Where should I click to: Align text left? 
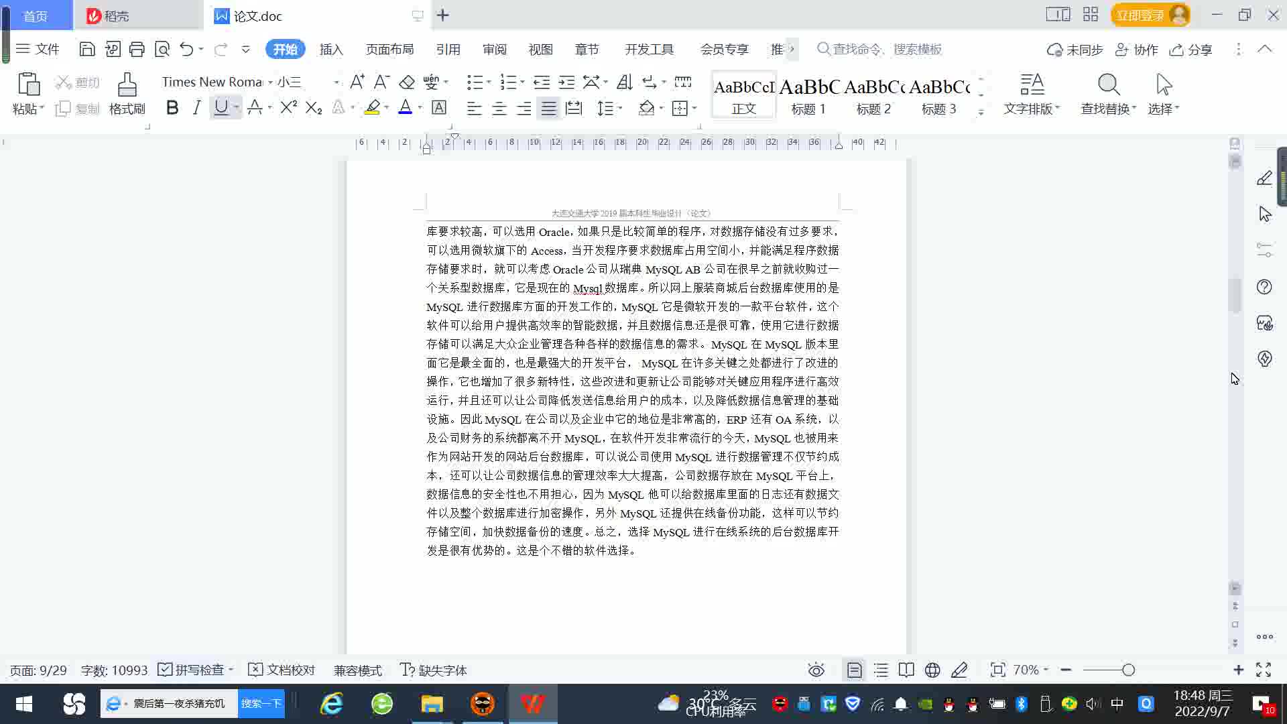click(474, 108)
